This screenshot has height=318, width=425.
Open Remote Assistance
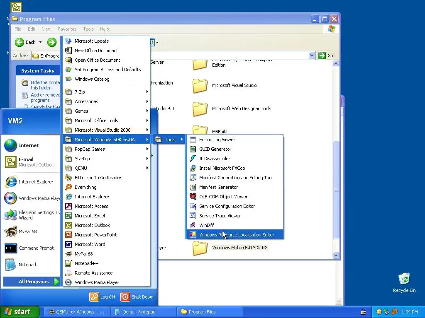(x=106, y=273)
